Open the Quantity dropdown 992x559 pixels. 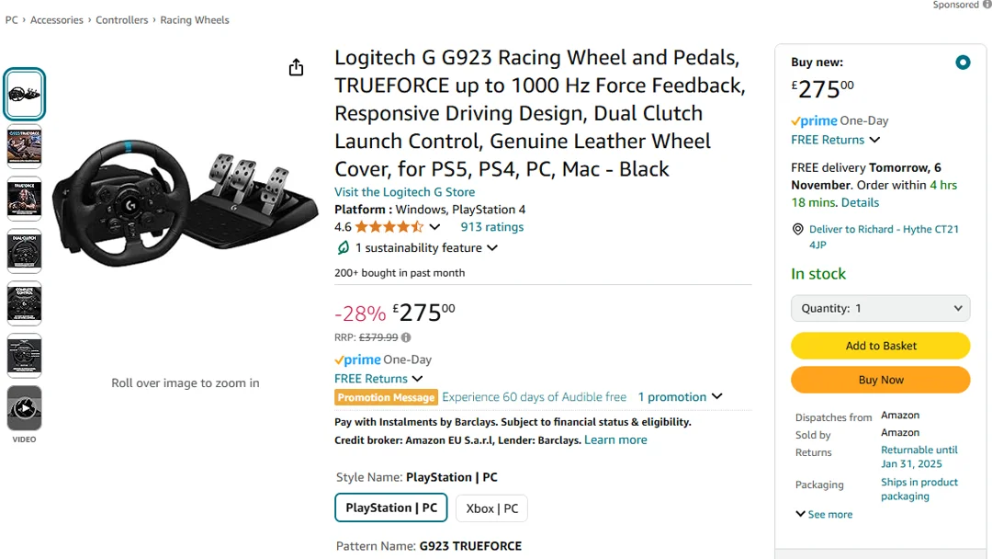(879, 308)
